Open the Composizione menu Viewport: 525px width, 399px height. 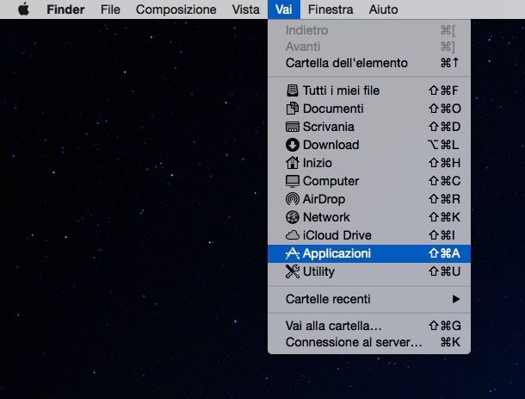pyautogui.click(x=176, y=9)
